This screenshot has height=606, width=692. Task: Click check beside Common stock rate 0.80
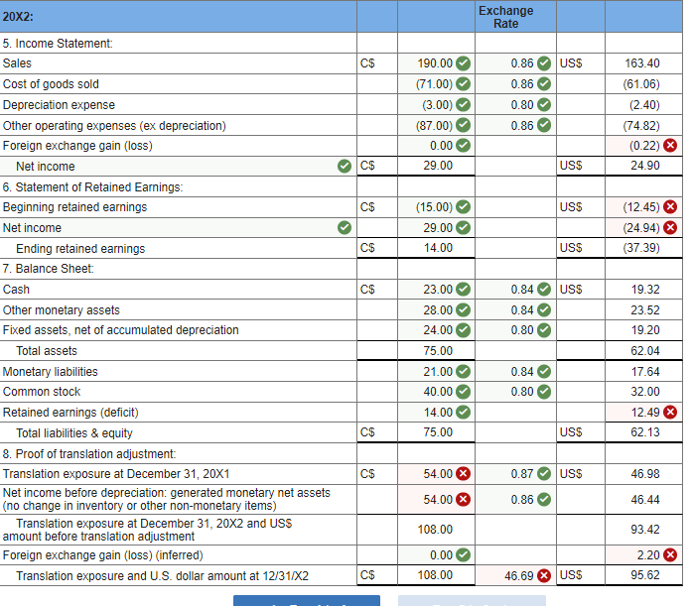click(x=544, y=392)
